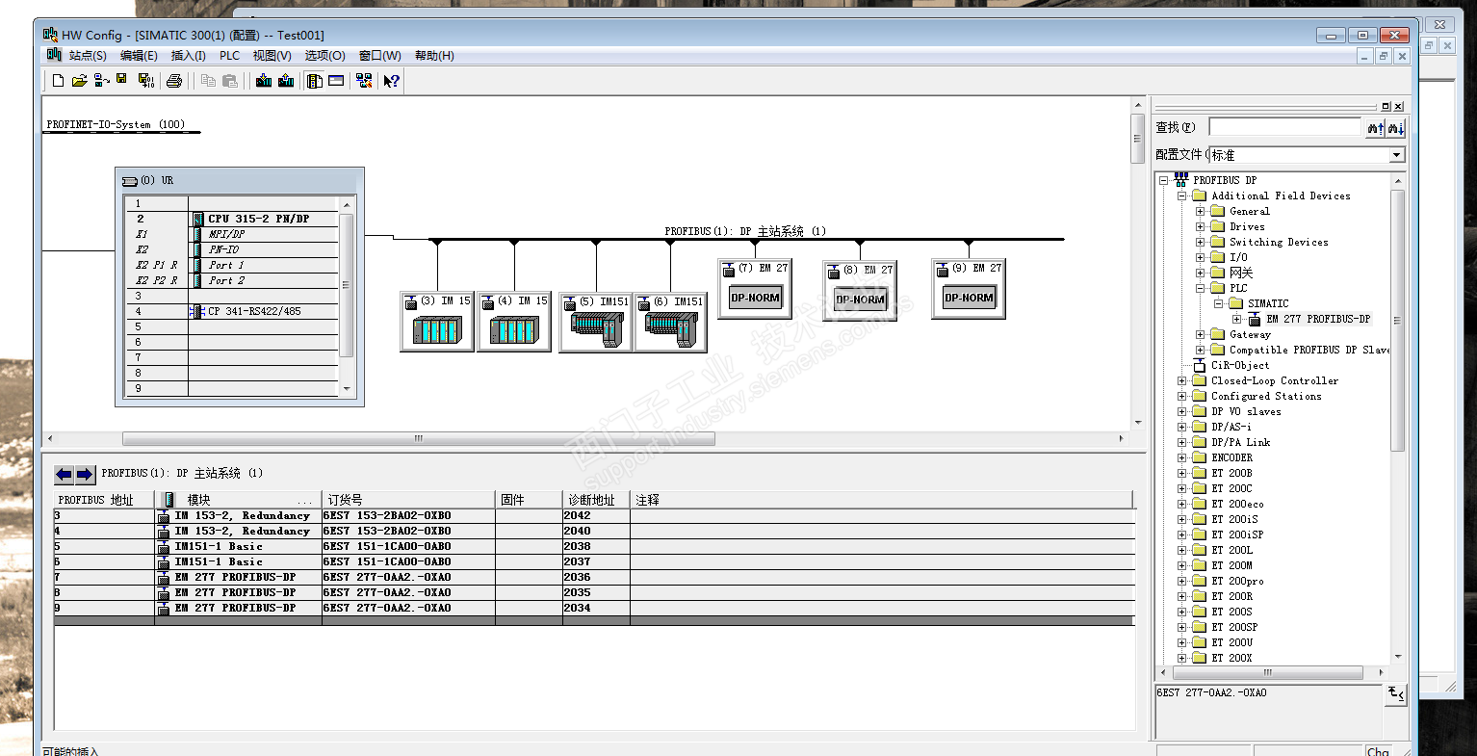Select the (8) EM 277 DP-NORM slave
The width and height of the screenshot is (1477, 756).
(860, 289)
